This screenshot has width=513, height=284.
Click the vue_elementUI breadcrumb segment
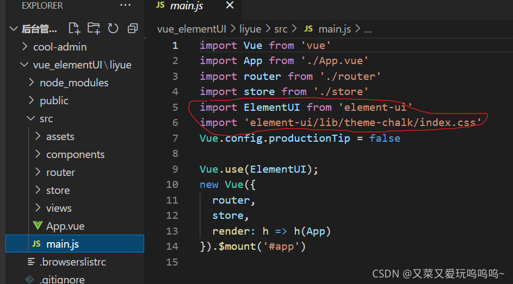click(x=191, y=29)
